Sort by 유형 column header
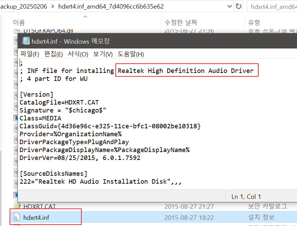Image resolution: width=297 pixels, height=226 pixels. coord(254,23)
